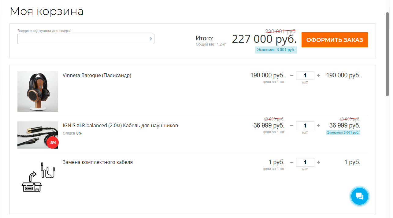This screenshot has width=393, height=218.
Task: Decrease IGNIS XLR cable quantity
Action: pos(291,126)
